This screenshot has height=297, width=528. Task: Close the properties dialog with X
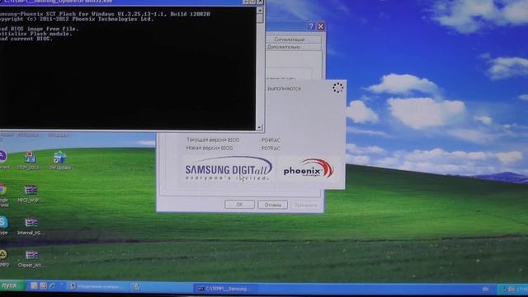(321, 26)
